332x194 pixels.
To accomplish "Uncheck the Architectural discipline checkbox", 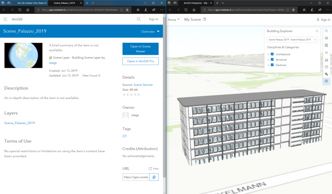I will coord(272,54).
